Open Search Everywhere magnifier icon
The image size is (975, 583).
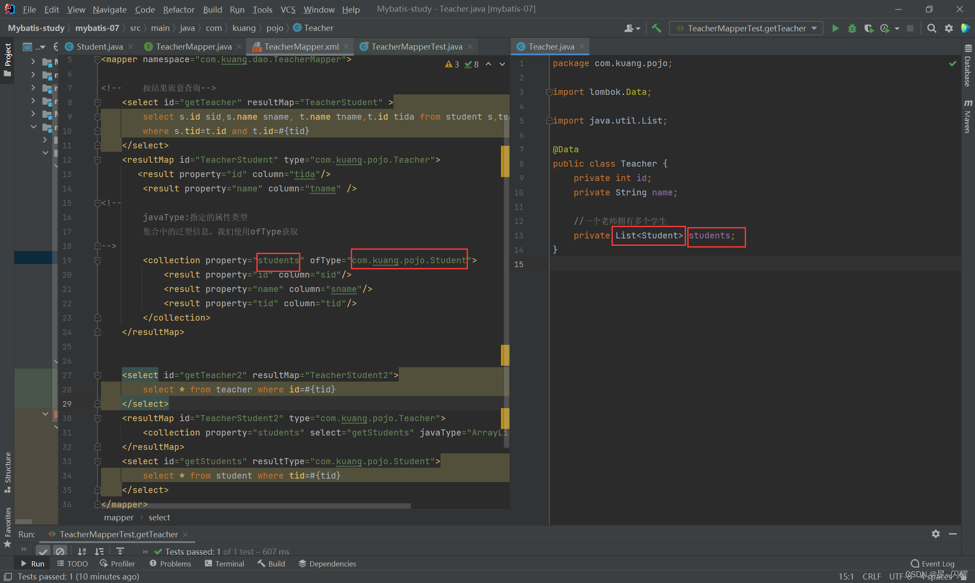(931, 28)
